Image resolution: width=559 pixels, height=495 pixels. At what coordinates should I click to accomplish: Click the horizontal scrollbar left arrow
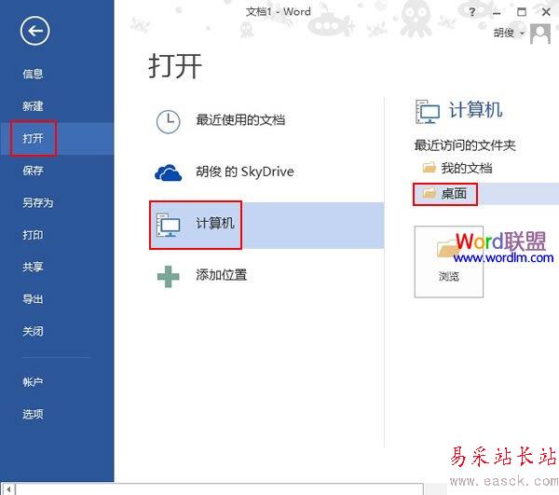(8, 488)
